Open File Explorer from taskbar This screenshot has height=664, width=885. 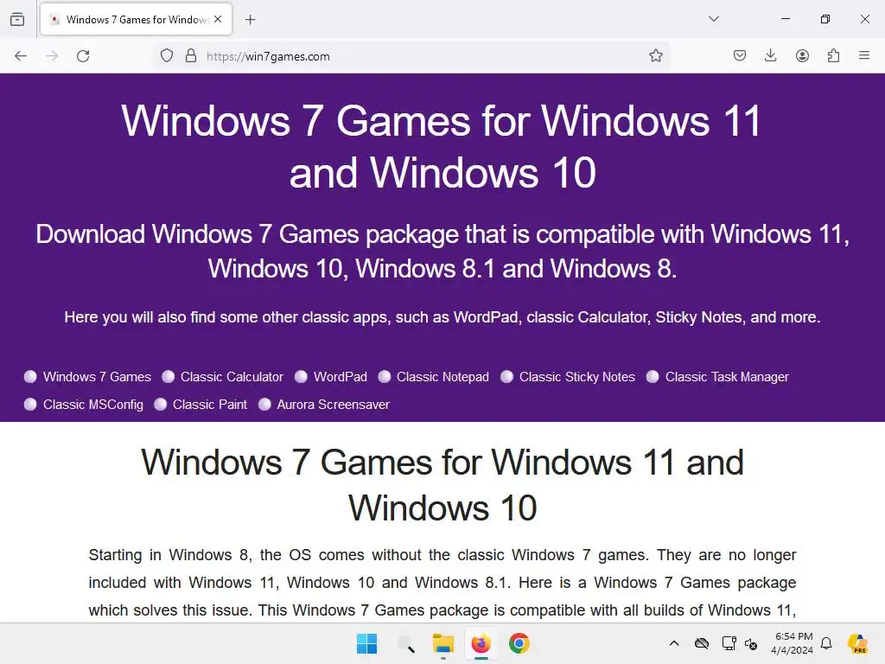click(443, 643)
